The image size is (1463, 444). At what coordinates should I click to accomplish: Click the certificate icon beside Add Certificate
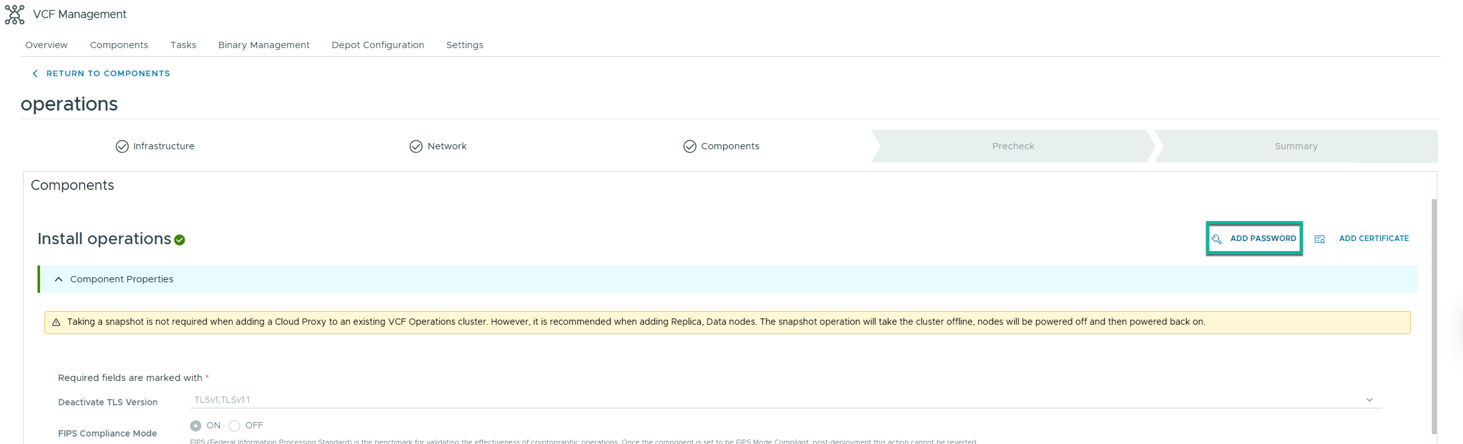click(1319, 239)
